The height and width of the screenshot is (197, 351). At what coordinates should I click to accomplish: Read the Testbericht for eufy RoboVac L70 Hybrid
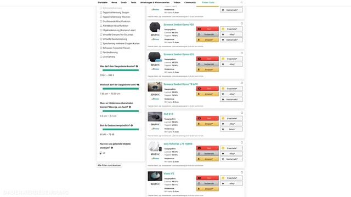[207, 154]
